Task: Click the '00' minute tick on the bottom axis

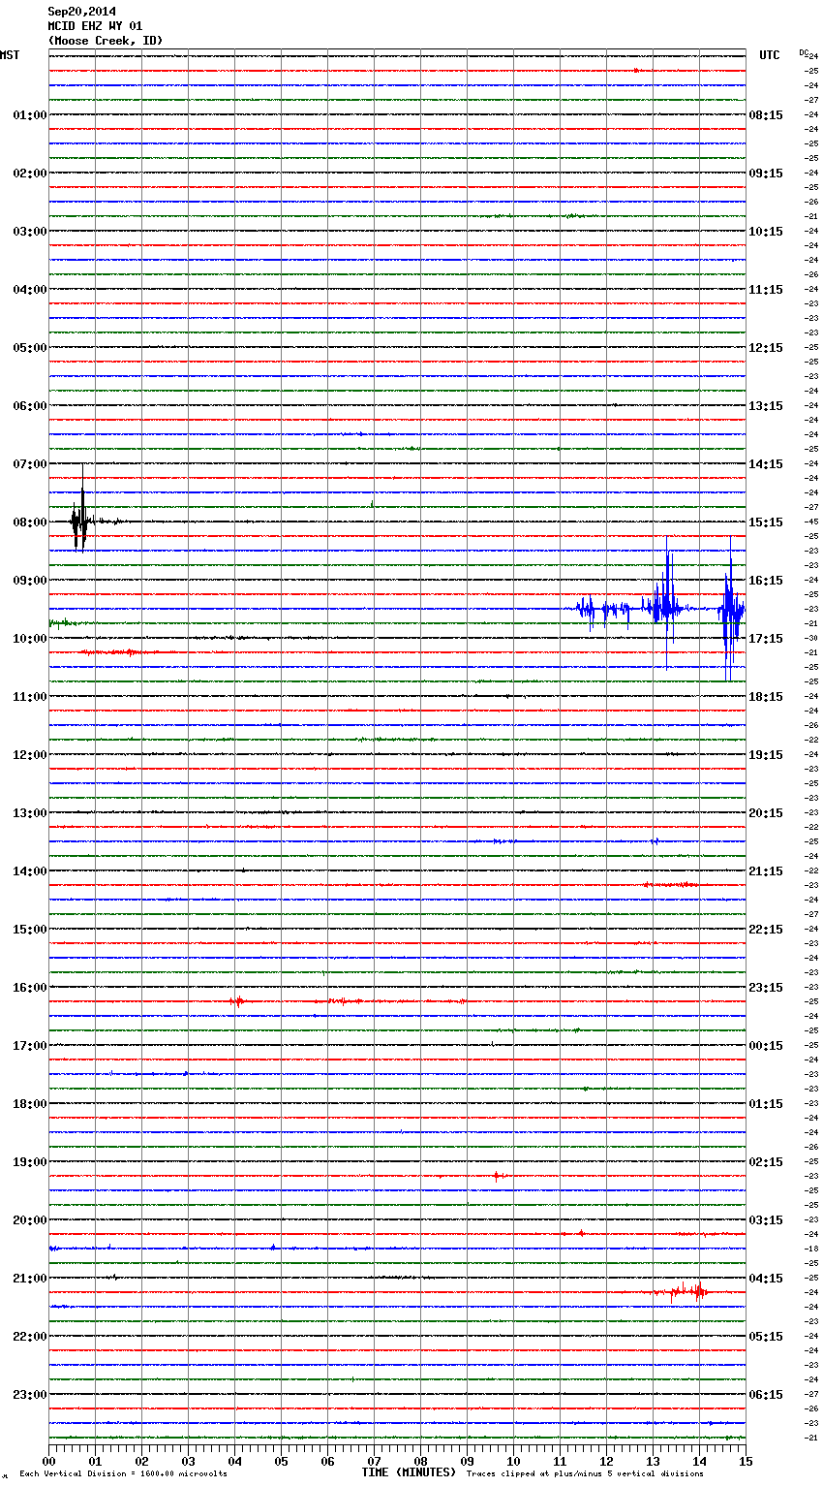Action: pyautogui.click(x=48, y=1461)
